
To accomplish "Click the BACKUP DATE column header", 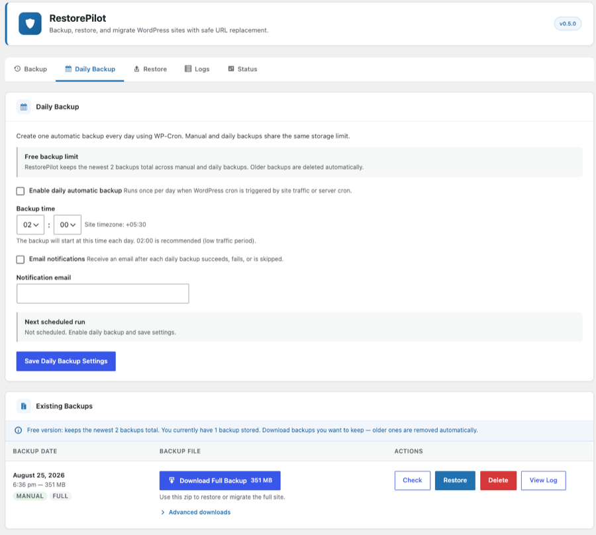I will 35,451.
